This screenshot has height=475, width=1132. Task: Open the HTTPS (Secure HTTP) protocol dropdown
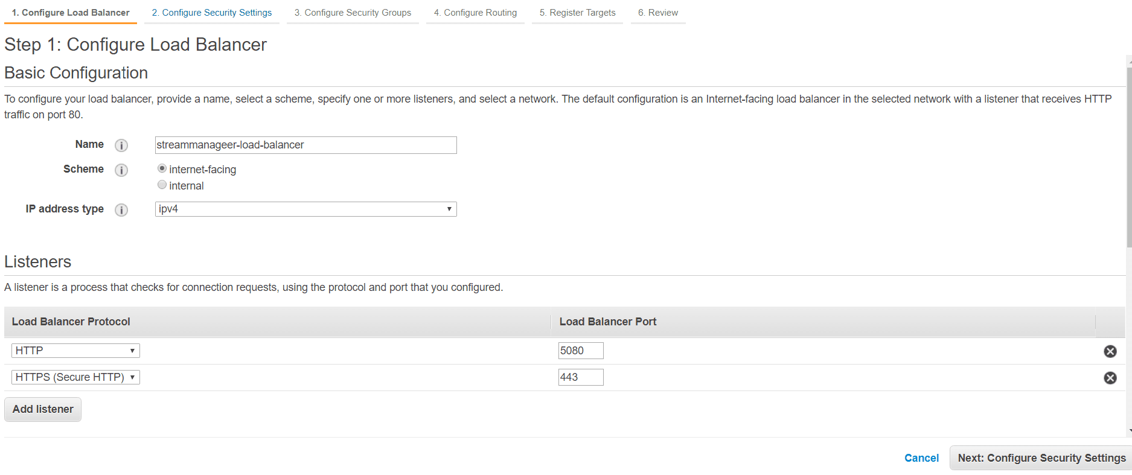coord(75,377)
